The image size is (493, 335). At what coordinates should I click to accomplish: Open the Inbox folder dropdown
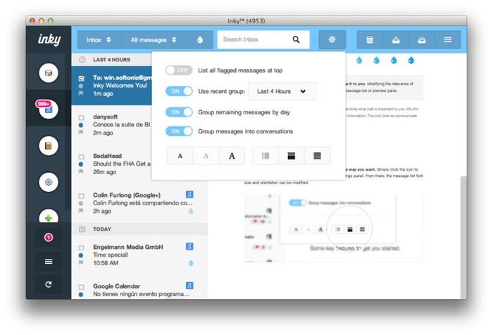coord(99,39)
